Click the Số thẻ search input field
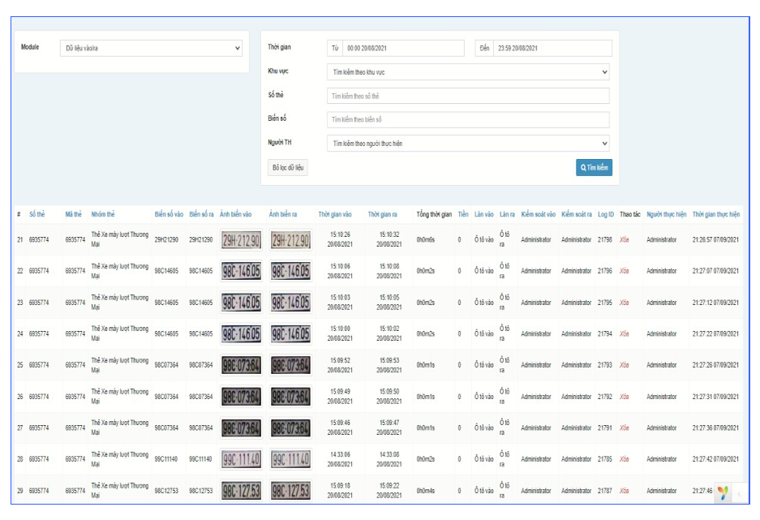760x520 pixels. pos(469,96)
